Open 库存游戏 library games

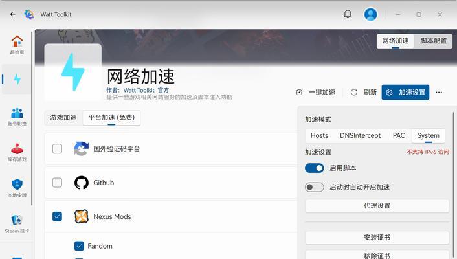coord(17,153)
